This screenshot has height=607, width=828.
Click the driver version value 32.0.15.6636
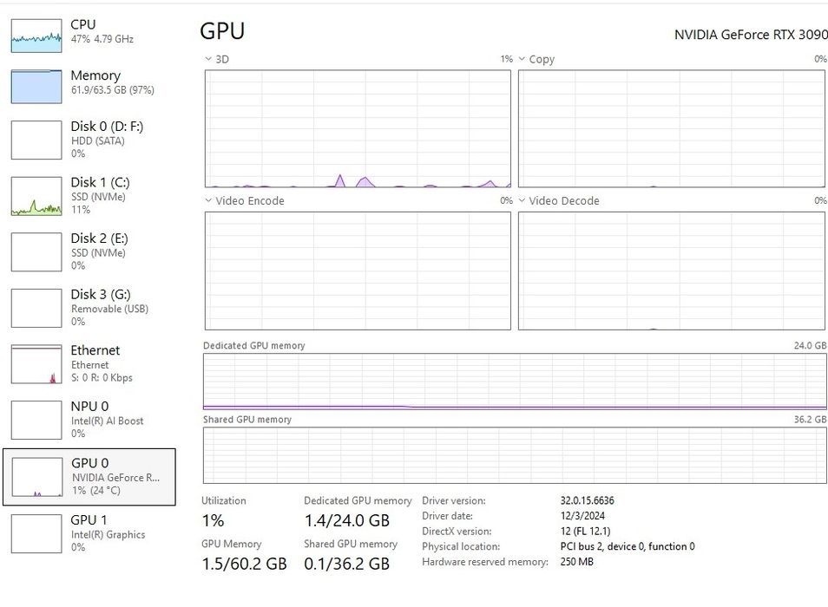(588, 500)
